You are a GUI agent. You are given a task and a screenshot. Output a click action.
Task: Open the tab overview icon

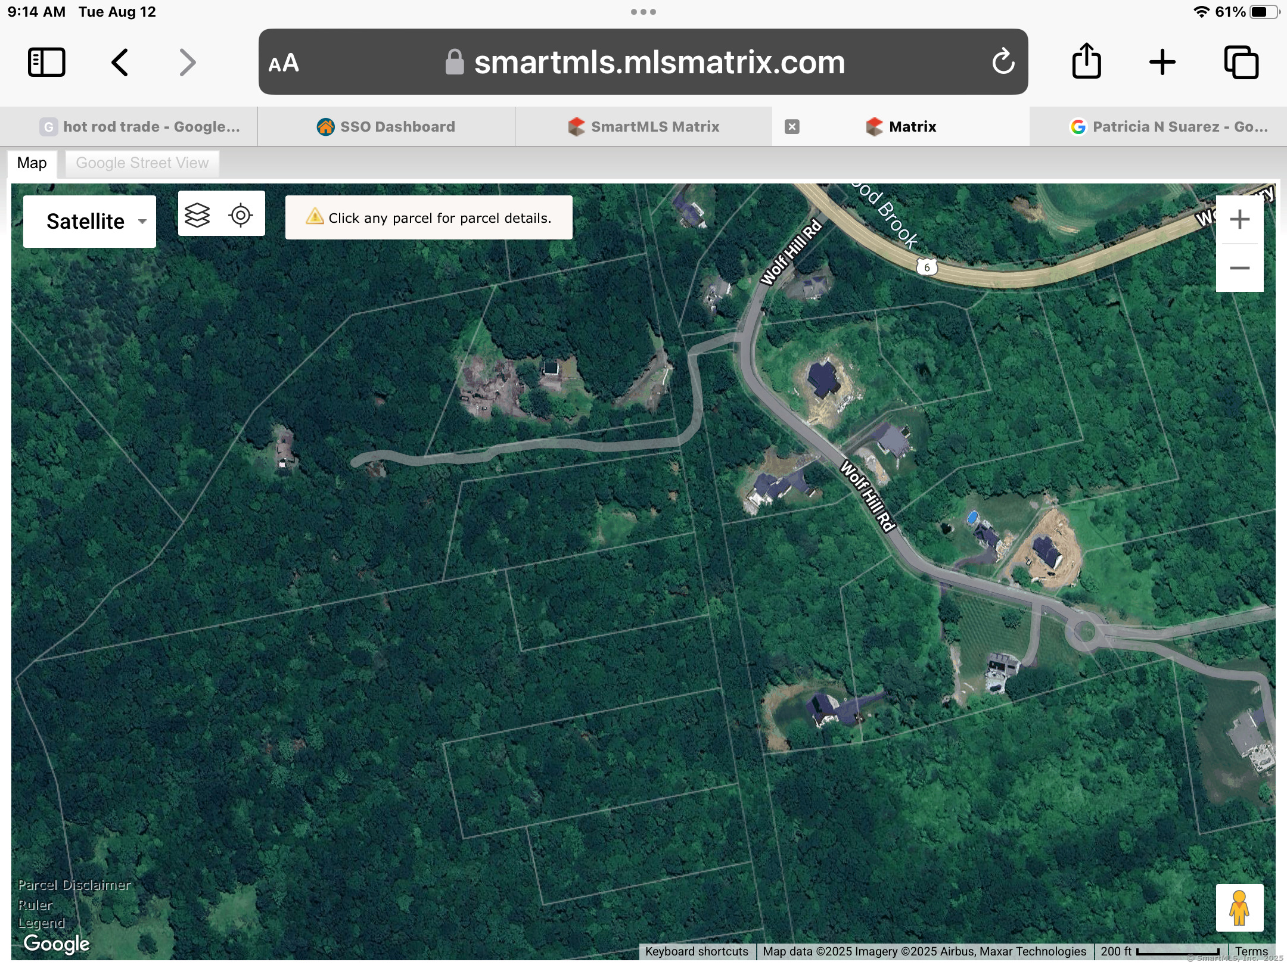click(x=1241, y=62)
